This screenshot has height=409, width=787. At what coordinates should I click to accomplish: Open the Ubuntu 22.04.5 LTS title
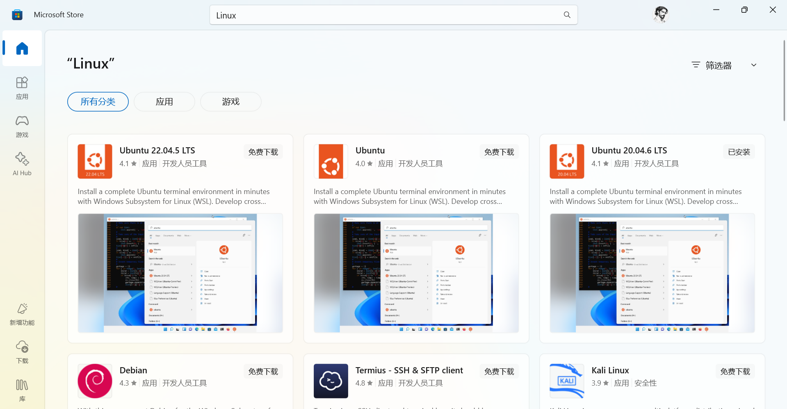click(157, 151)
